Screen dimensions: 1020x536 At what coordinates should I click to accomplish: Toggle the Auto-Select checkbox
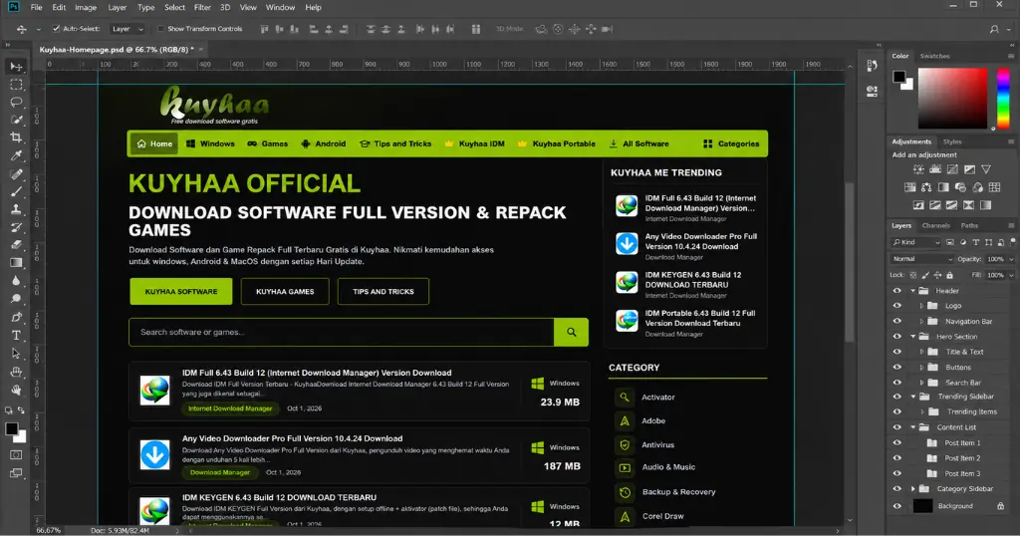click(56, 29)
